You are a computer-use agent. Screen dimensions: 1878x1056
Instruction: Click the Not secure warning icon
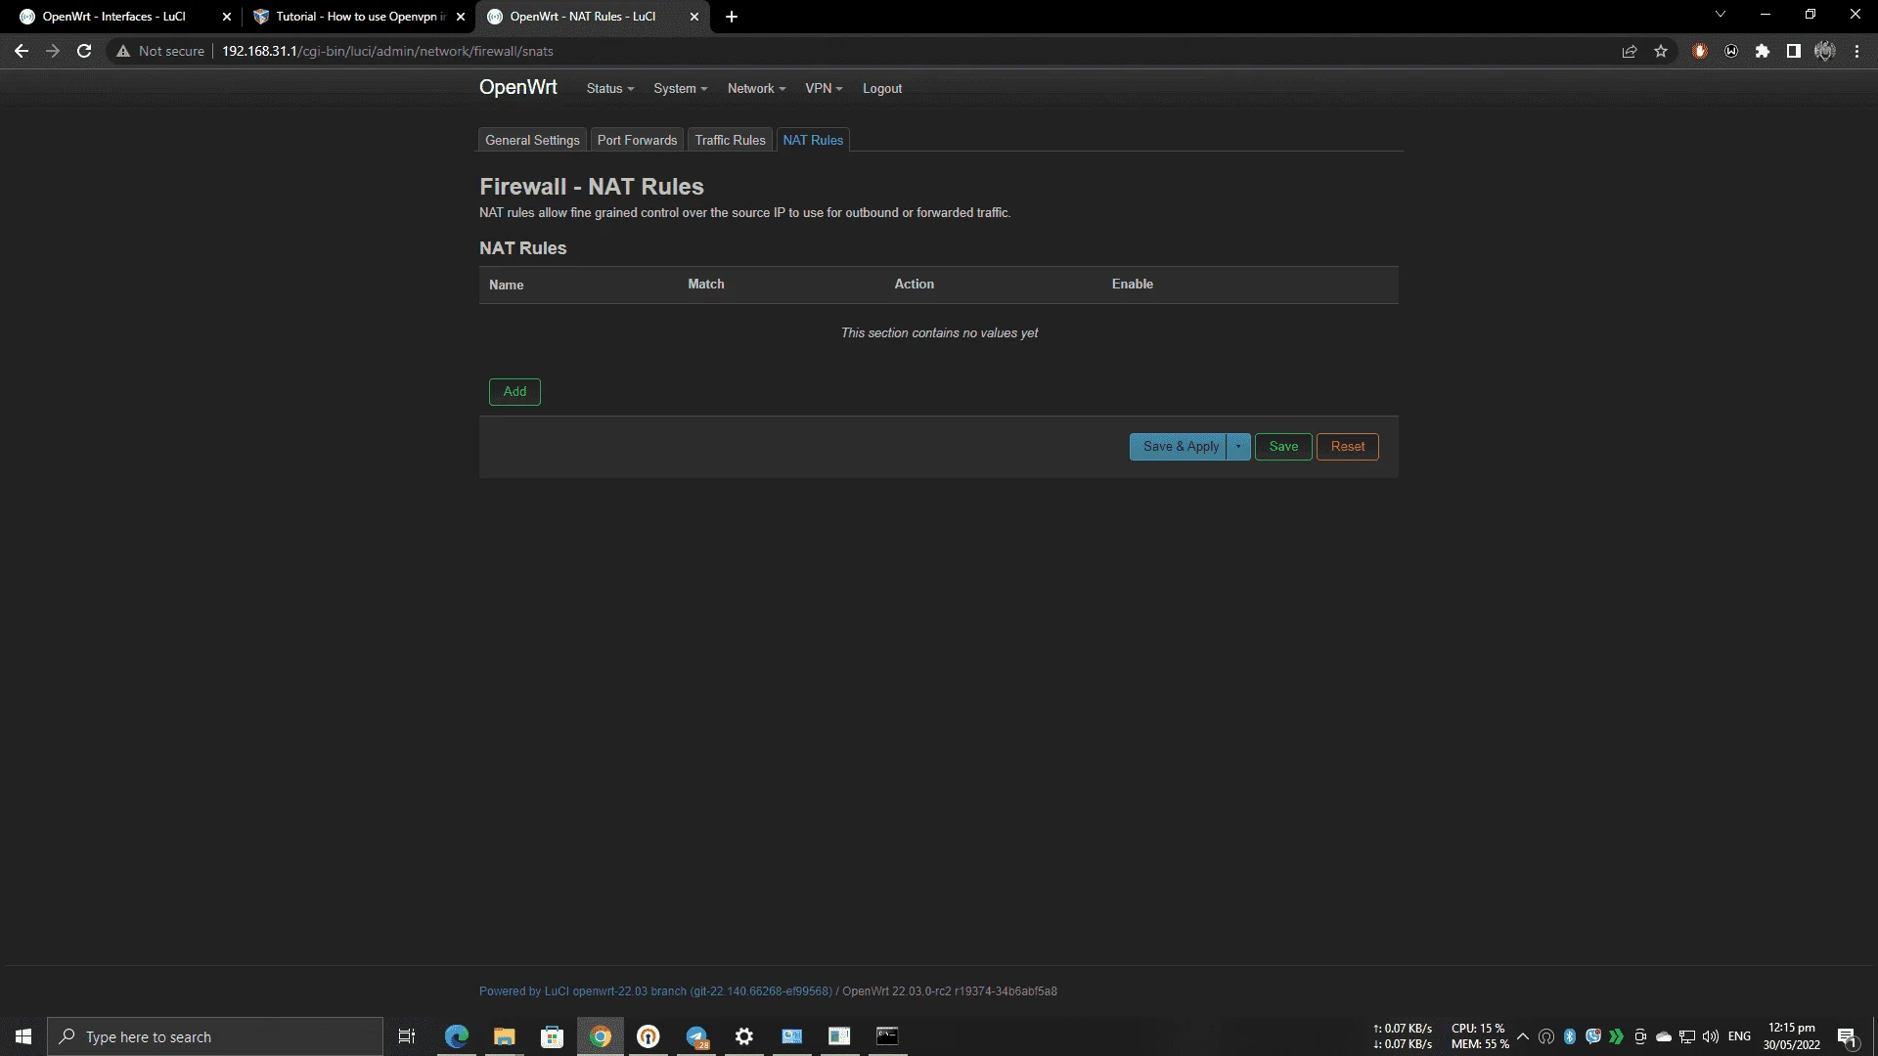[x=123, y=51]
